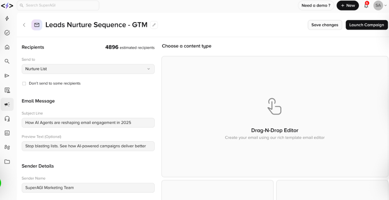Open the SA user avatar menu

(x=378, y=5)
